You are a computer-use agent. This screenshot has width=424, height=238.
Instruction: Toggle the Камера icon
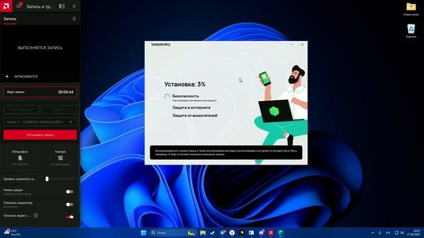click(60, 158)
